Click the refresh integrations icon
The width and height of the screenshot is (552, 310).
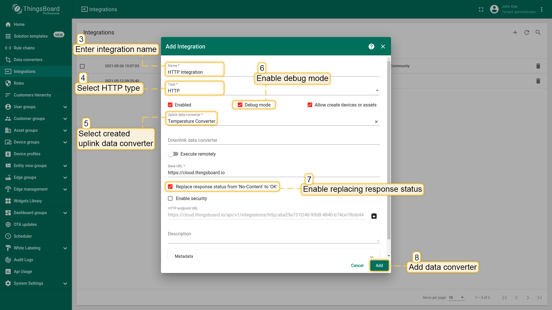pyautogui.click(x=526, y=32)
